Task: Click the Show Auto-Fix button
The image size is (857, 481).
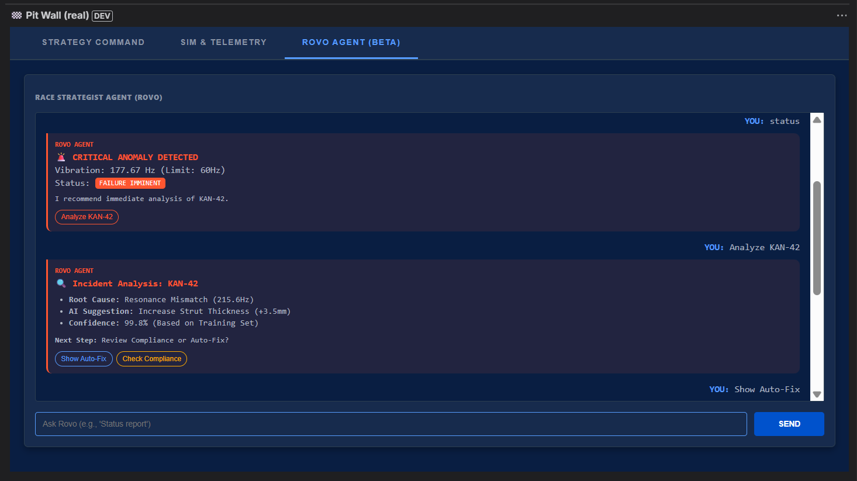Action: click(x=84, y=359)
